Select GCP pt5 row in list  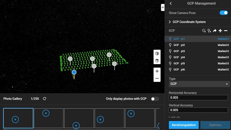[198, 63]
